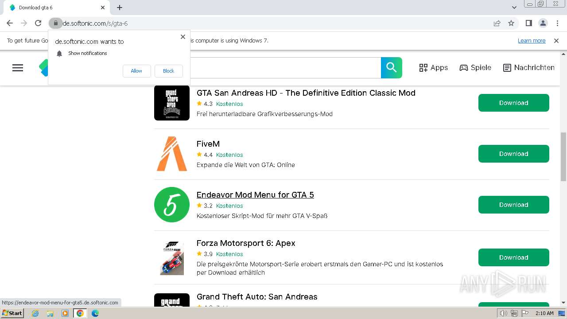567x319 pixels.
Task: Click the FiveM orange logo
Action: point(172,154)
